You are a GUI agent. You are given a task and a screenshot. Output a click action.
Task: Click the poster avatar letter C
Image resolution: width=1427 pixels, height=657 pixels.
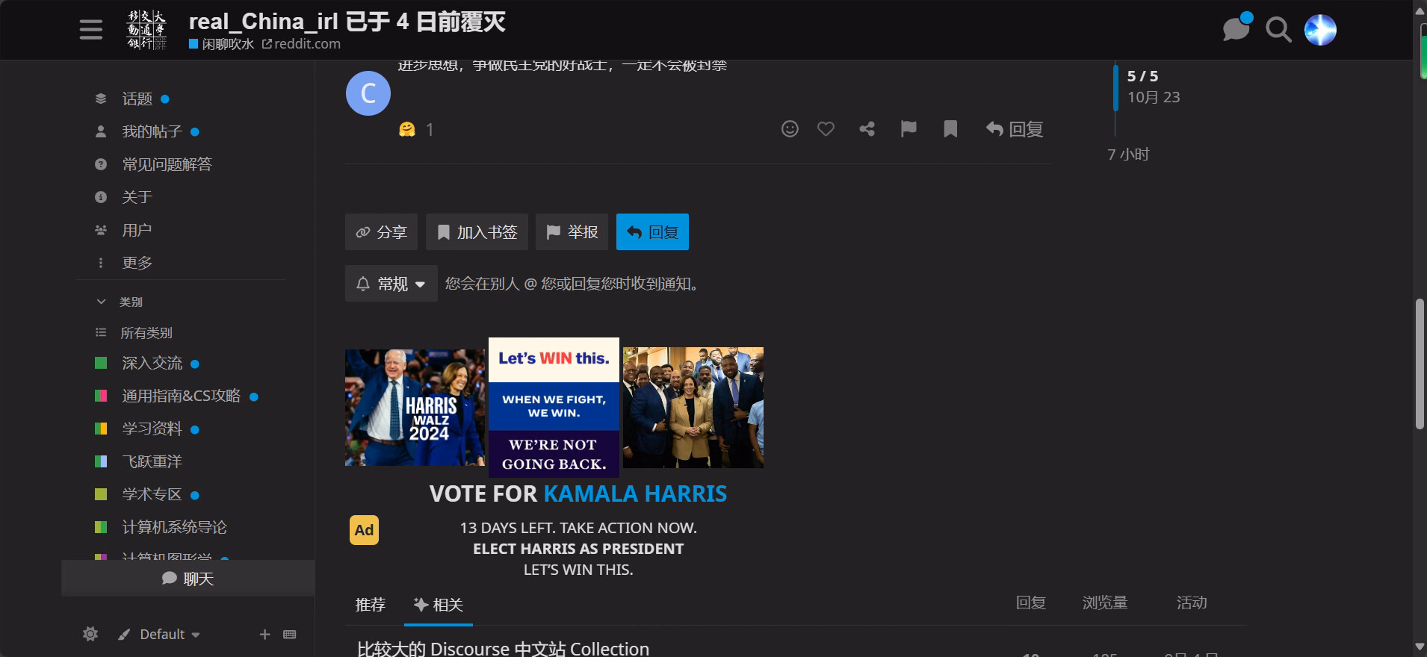tap(368, 93)
